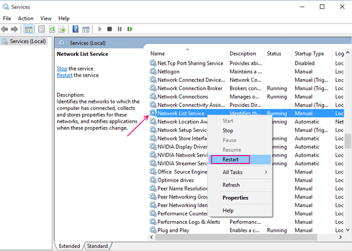Image resolution: width=352 pixels, height=251 pixels.
Task: Choose Stop in the context menu
Action: click(x=240, y=130)
